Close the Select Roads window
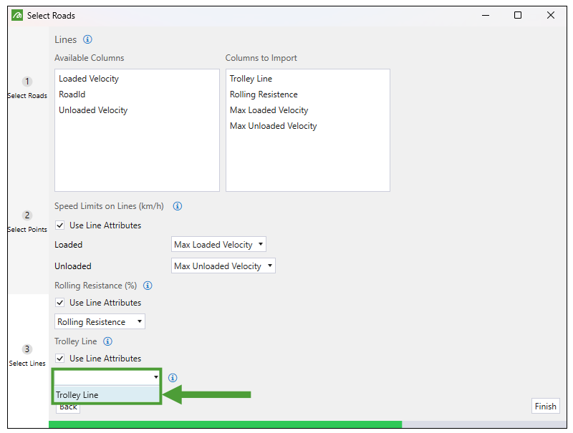Viewport: 573px width, 433px height. click(x=550, y=15)
